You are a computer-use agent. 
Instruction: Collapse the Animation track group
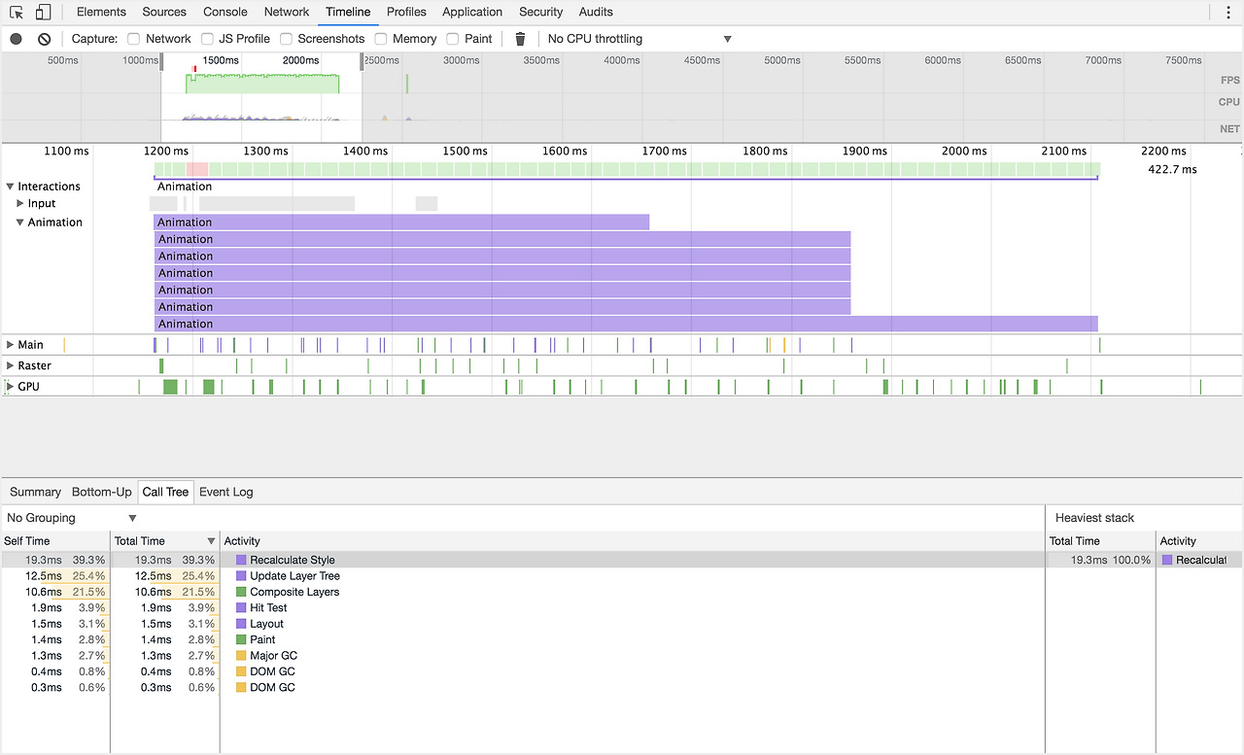click(x=20, y=223)
